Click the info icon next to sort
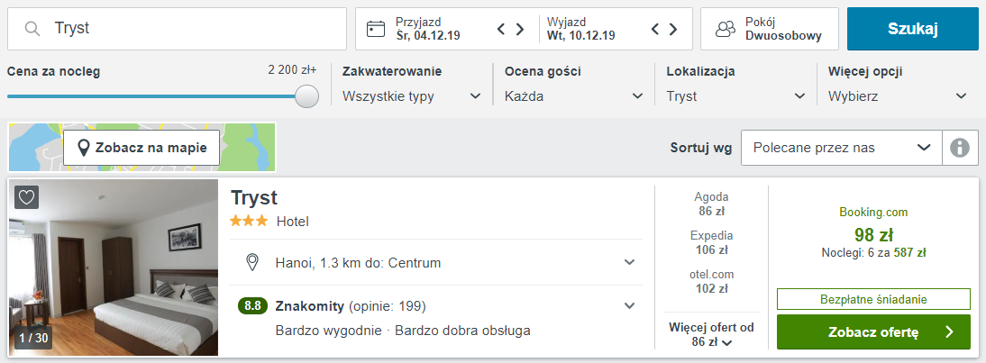Image resolution: width=986 pixels, height=363 pixels. pyautogui.click(x=960, y=148)
